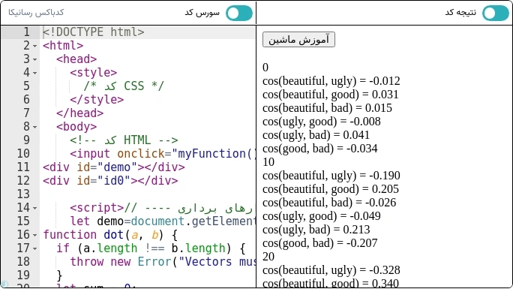Screen dimensions: 513x289
Task: Click the iteration label 20 in results
Action: tap(268, 257)
